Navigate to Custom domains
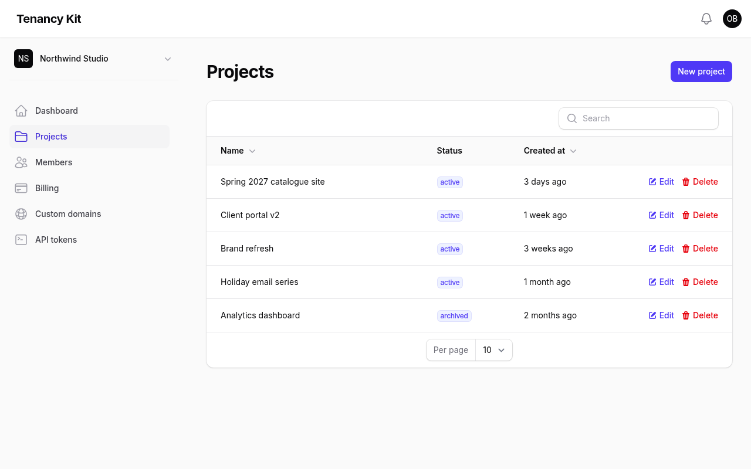The width and height of the screenshot is (751, 469). 89,214
